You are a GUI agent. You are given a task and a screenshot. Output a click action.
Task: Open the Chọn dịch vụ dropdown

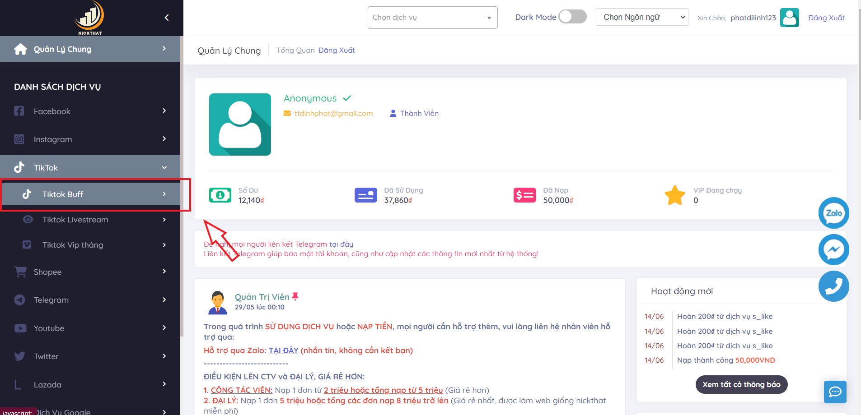tap(432, 18)
